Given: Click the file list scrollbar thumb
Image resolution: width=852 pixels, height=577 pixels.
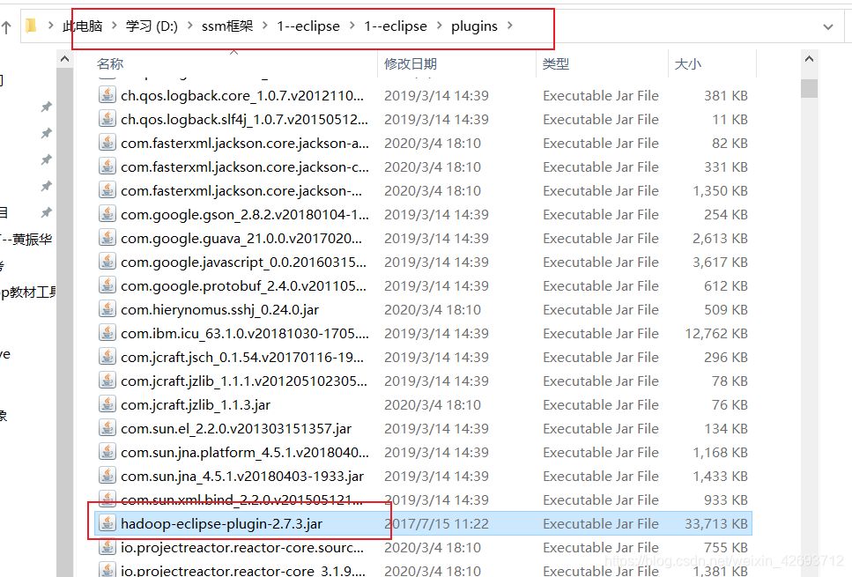Looking at the screenshot, I should coord(809,88).
